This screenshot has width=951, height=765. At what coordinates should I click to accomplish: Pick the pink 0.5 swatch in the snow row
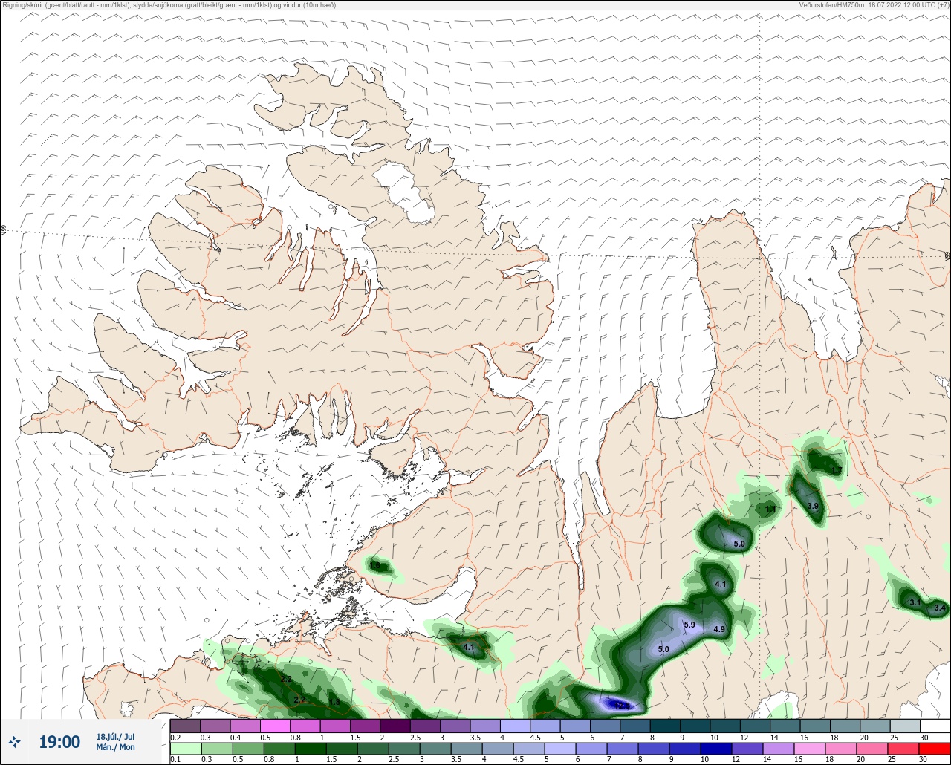275,726
